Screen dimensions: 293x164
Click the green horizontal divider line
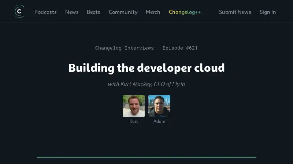pyautogui.click(x=146, y=157)
